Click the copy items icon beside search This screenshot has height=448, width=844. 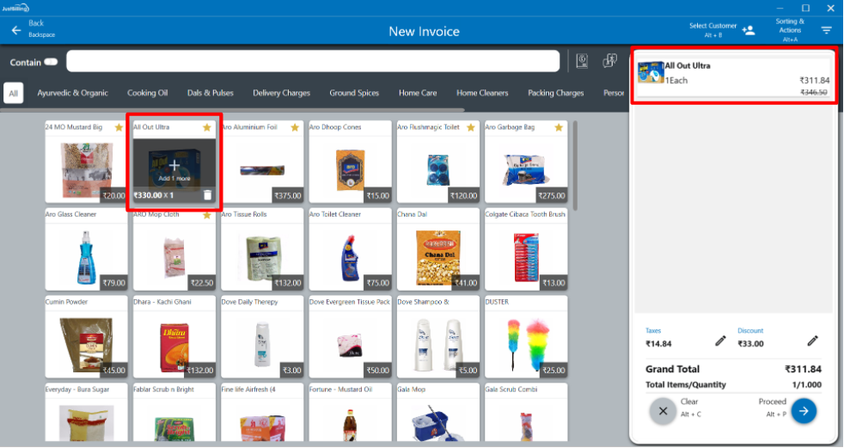610,61
